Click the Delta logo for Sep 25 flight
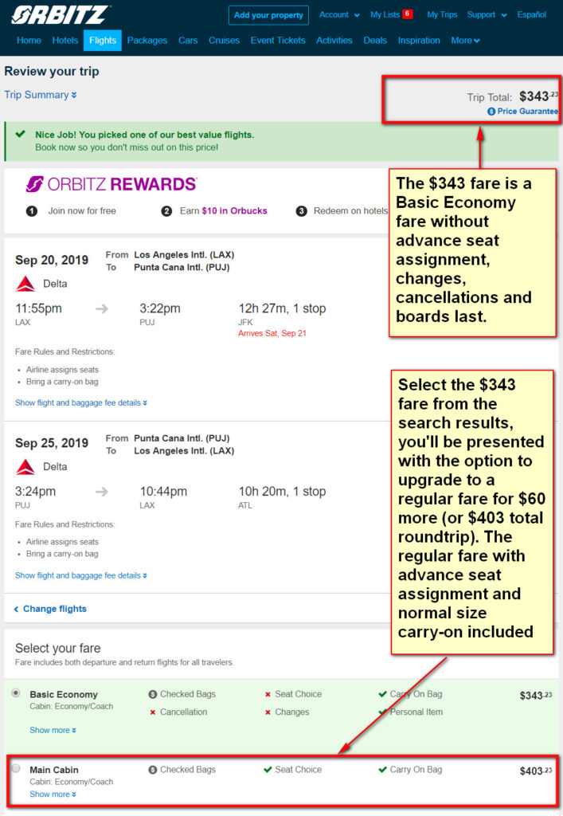The image size is (563, 816). point(25,467)
